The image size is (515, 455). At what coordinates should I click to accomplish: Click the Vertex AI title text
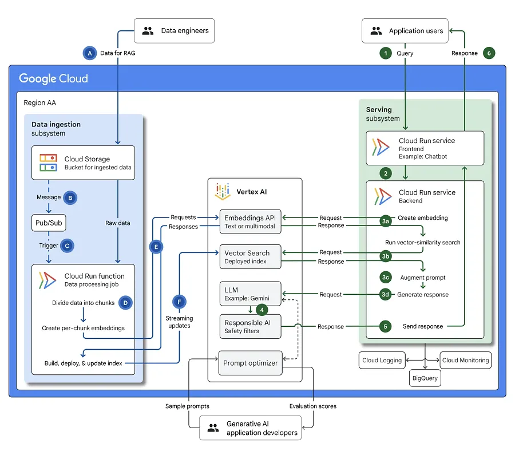click(x=252, y=192)
